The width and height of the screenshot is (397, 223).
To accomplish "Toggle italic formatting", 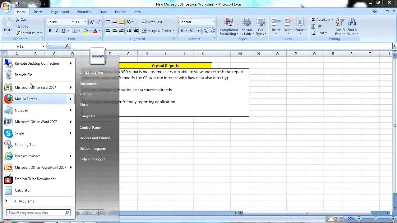I will [56, 31].
